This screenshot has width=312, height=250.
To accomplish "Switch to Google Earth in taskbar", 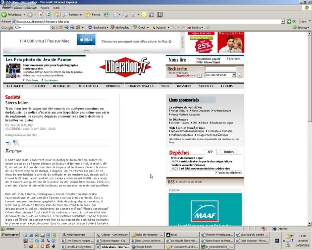I will [148, 247].
